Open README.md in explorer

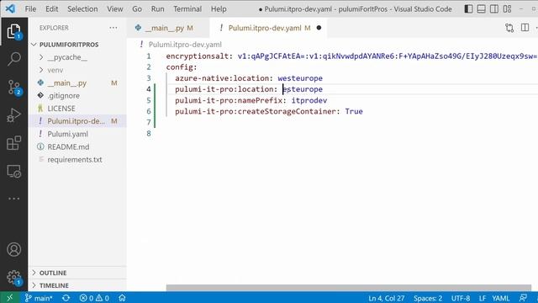(77, 146)
